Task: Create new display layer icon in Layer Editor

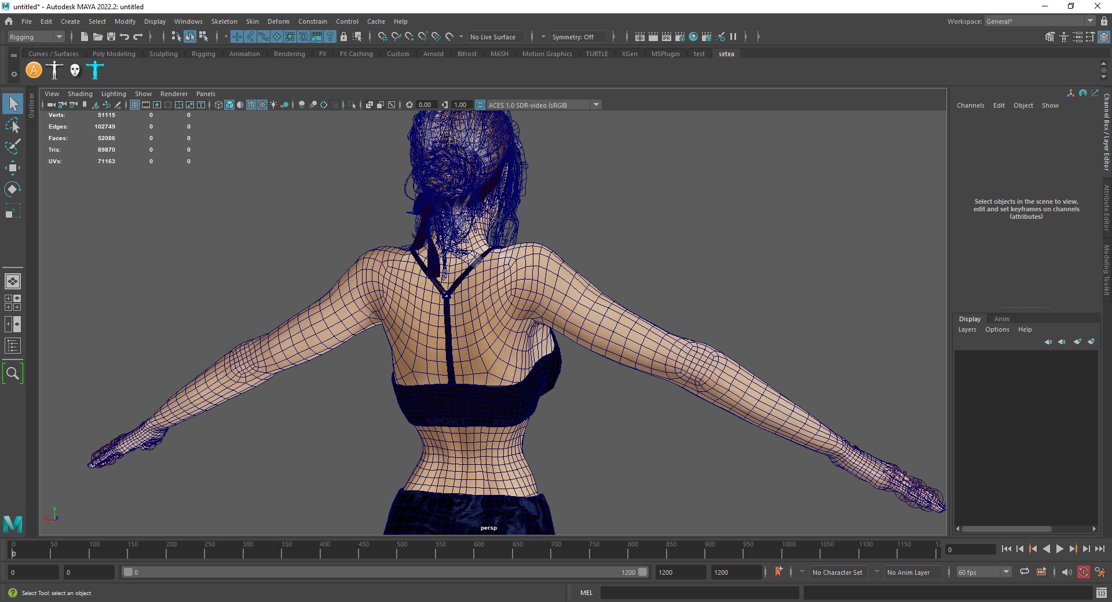Action: [1077, 342]
